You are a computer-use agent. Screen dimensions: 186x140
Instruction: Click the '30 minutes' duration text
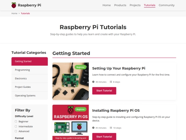(x=101, y=82)
